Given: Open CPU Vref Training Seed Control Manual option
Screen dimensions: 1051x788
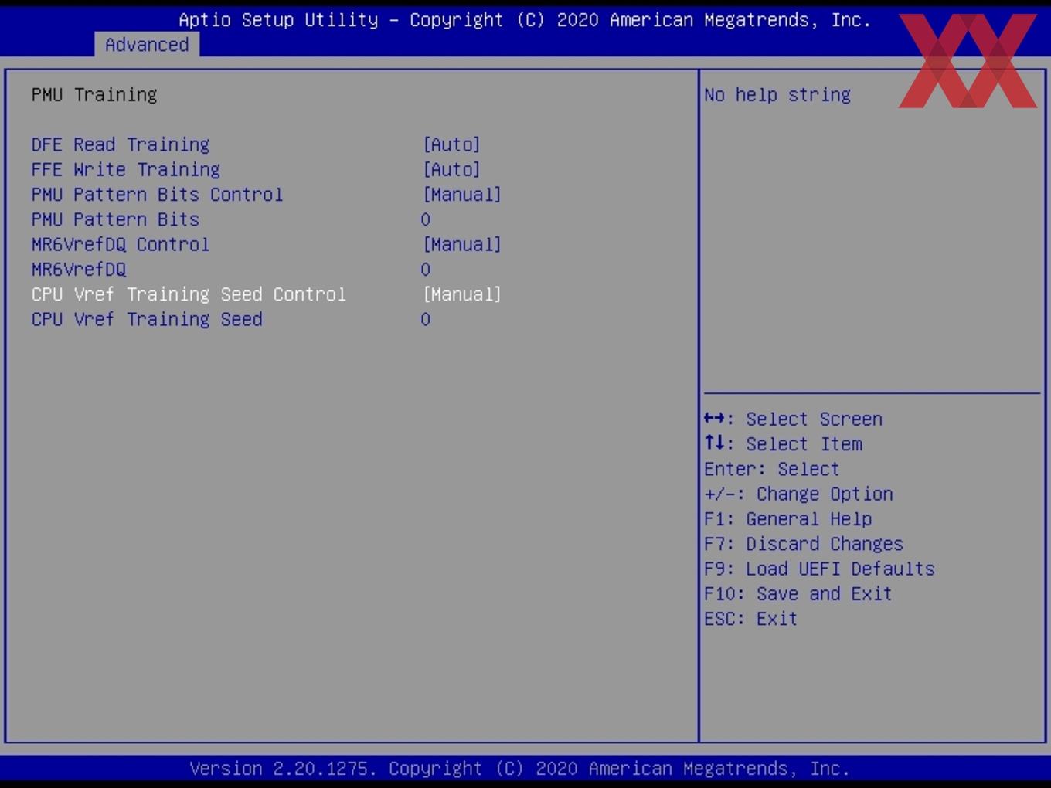Looking at the screenshot, I should pos(462,294).
